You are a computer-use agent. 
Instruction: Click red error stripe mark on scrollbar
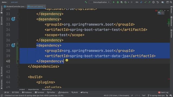click(x=169, y=79)
